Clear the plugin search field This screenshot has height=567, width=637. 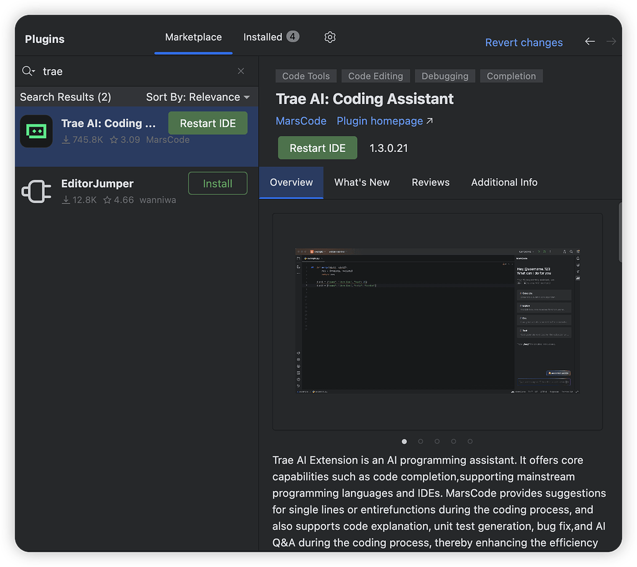click(241, 71)
